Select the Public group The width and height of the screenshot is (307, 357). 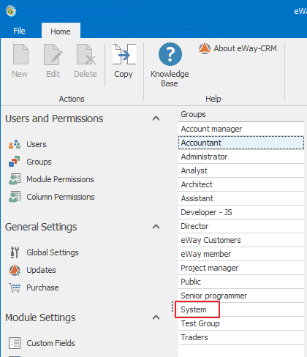tap(241, 282)
